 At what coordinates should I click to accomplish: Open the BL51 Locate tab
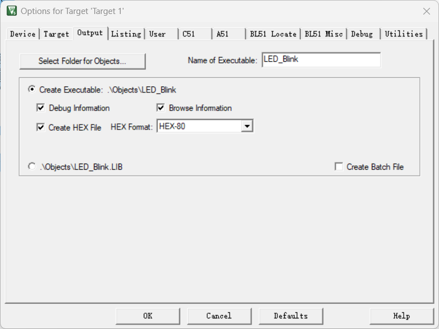(x=273, y=34)
